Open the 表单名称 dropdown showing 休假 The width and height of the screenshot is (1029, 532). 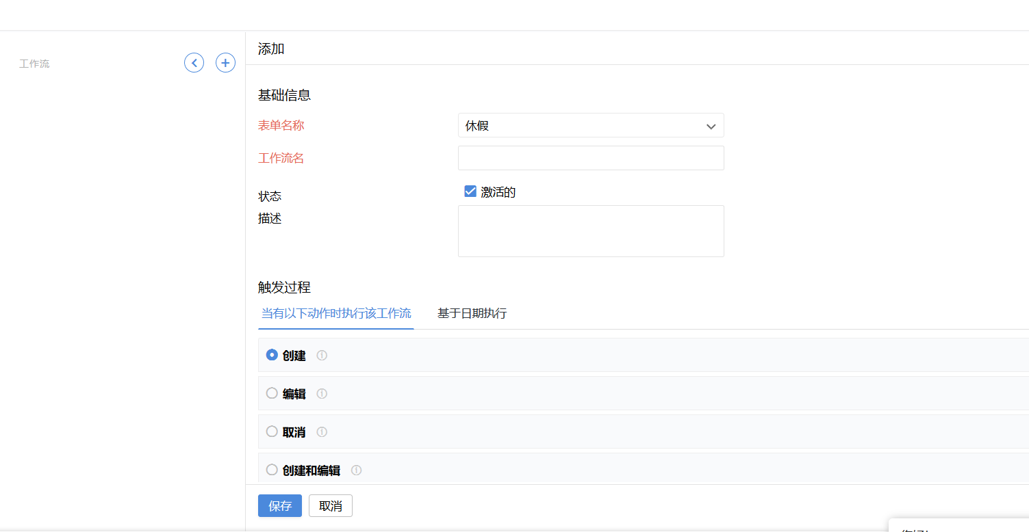click(x=590, y=126)
